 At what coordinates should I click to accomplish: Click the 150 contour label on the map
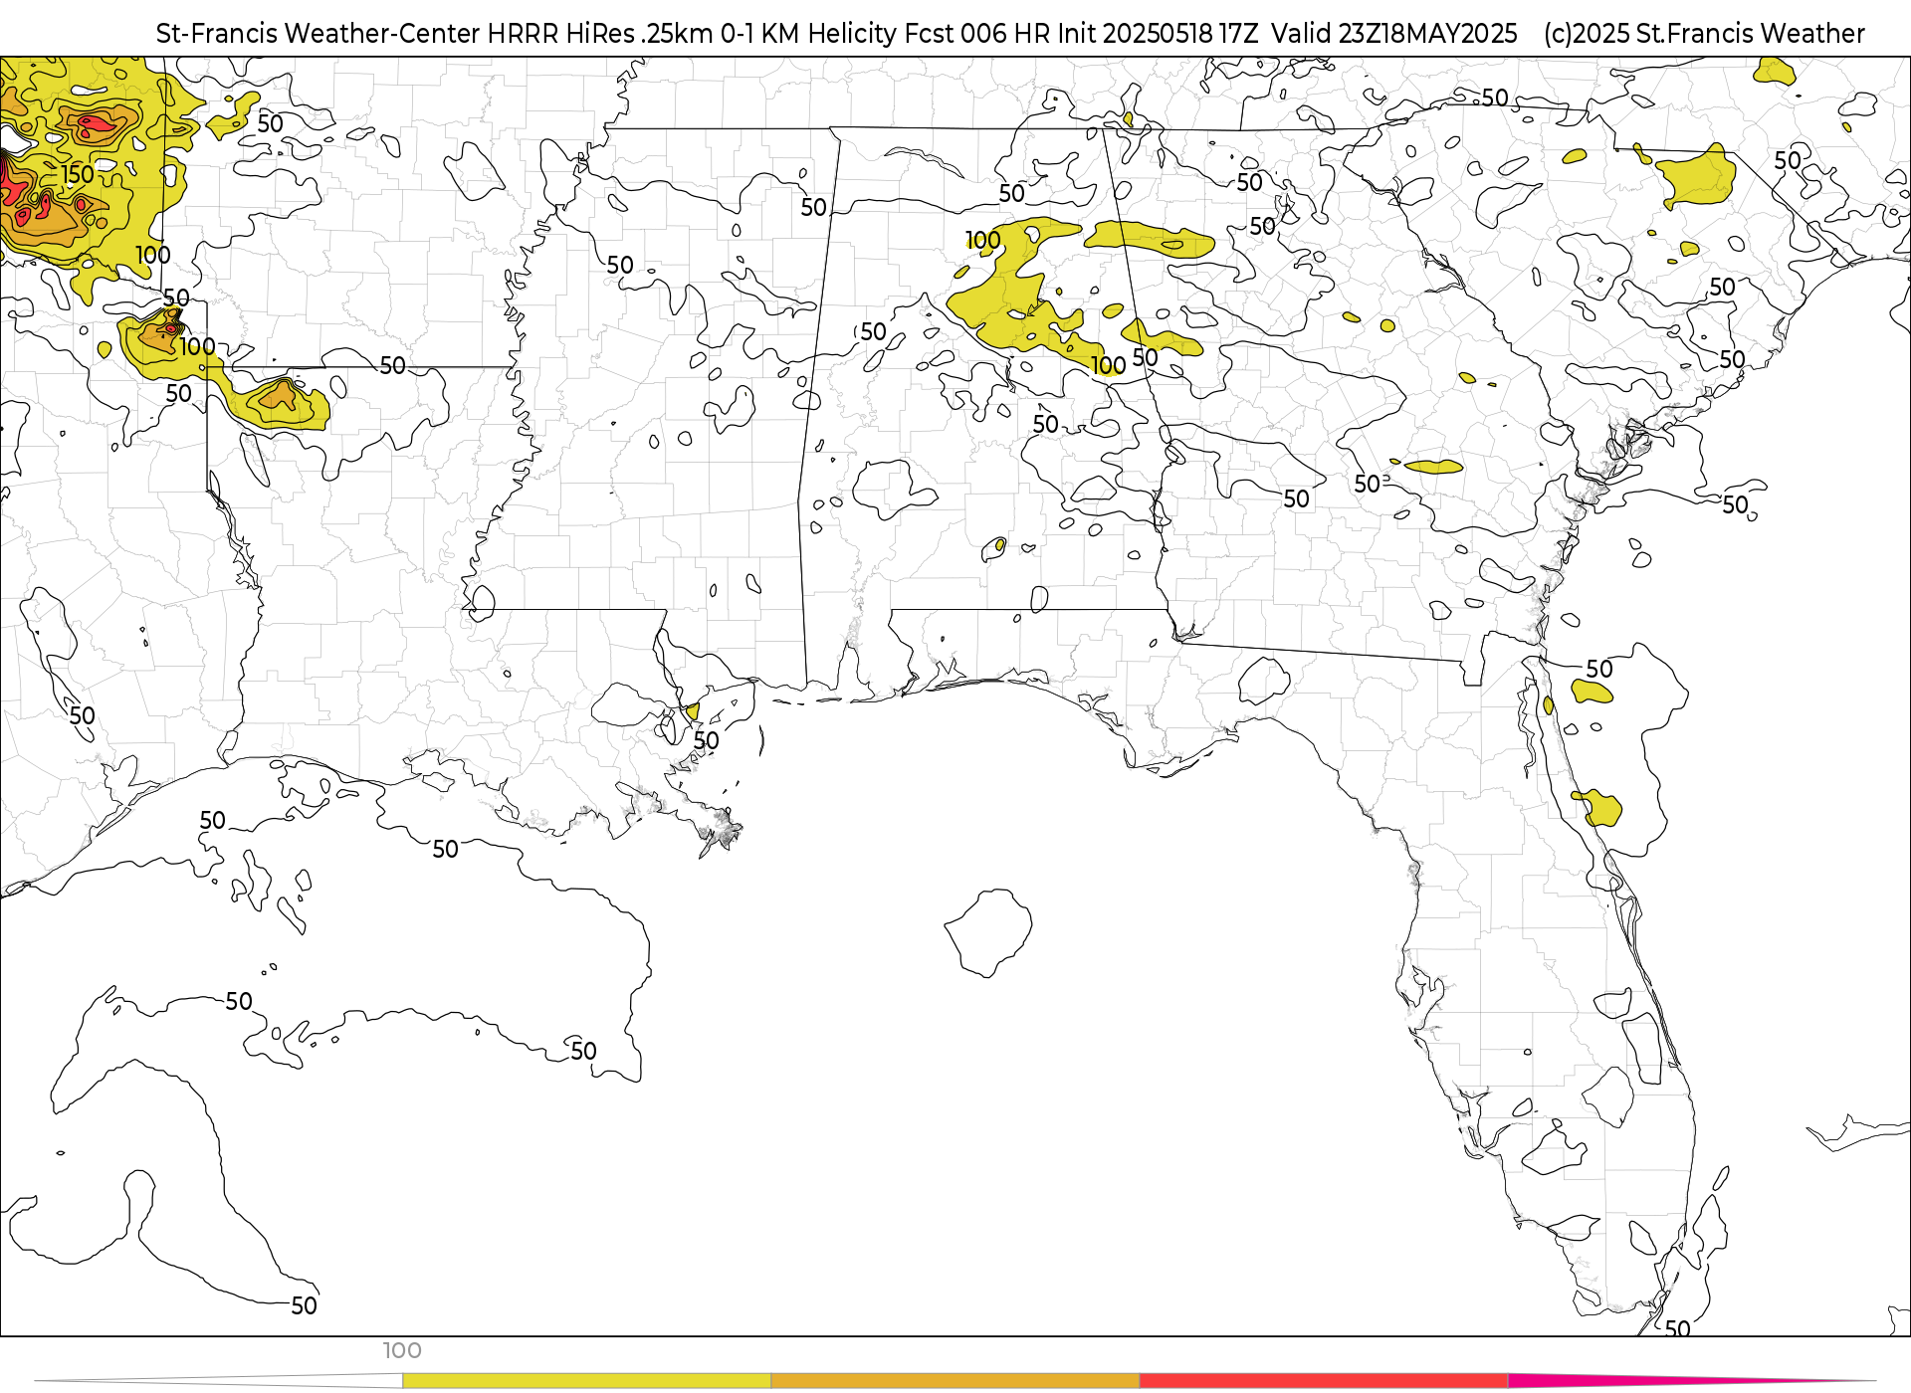(x=78, y=174)
